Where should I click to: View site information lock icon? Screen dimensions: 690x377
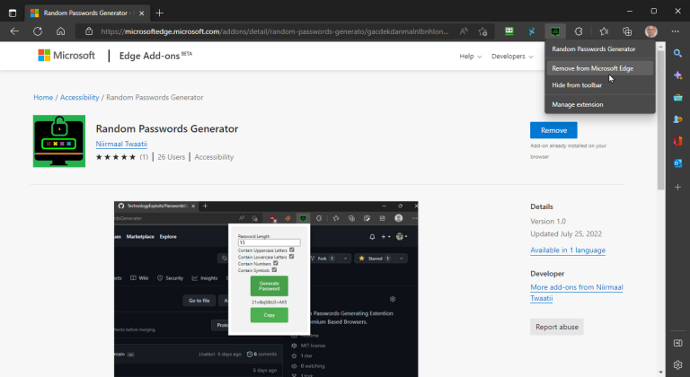pyautogui.click(x=89, y=31)
